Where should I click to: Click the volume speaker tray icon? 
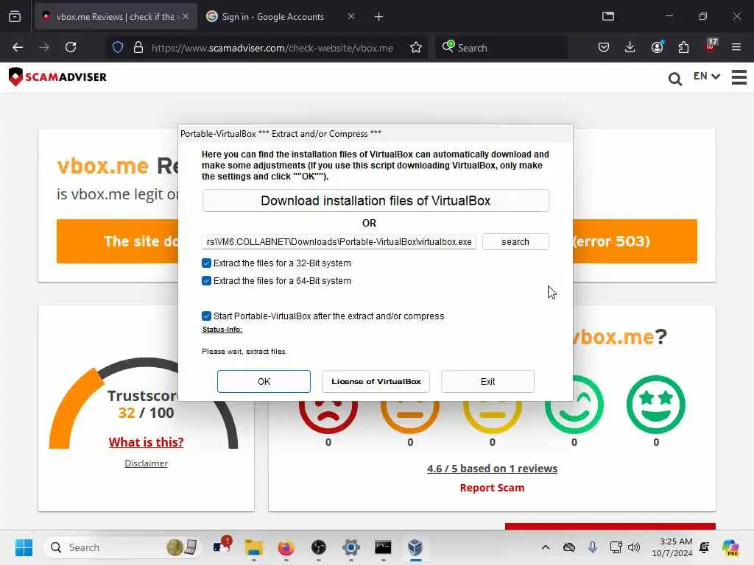(x=634, y=547)
